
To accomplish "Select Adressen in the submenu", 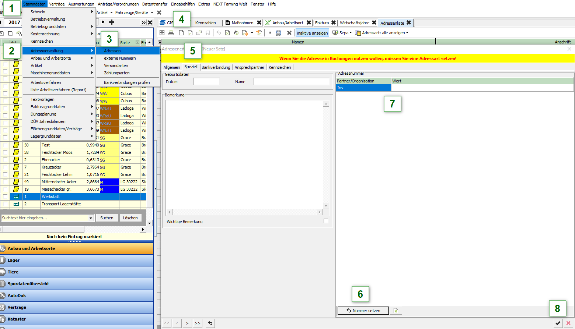I will tap(112, 51).
